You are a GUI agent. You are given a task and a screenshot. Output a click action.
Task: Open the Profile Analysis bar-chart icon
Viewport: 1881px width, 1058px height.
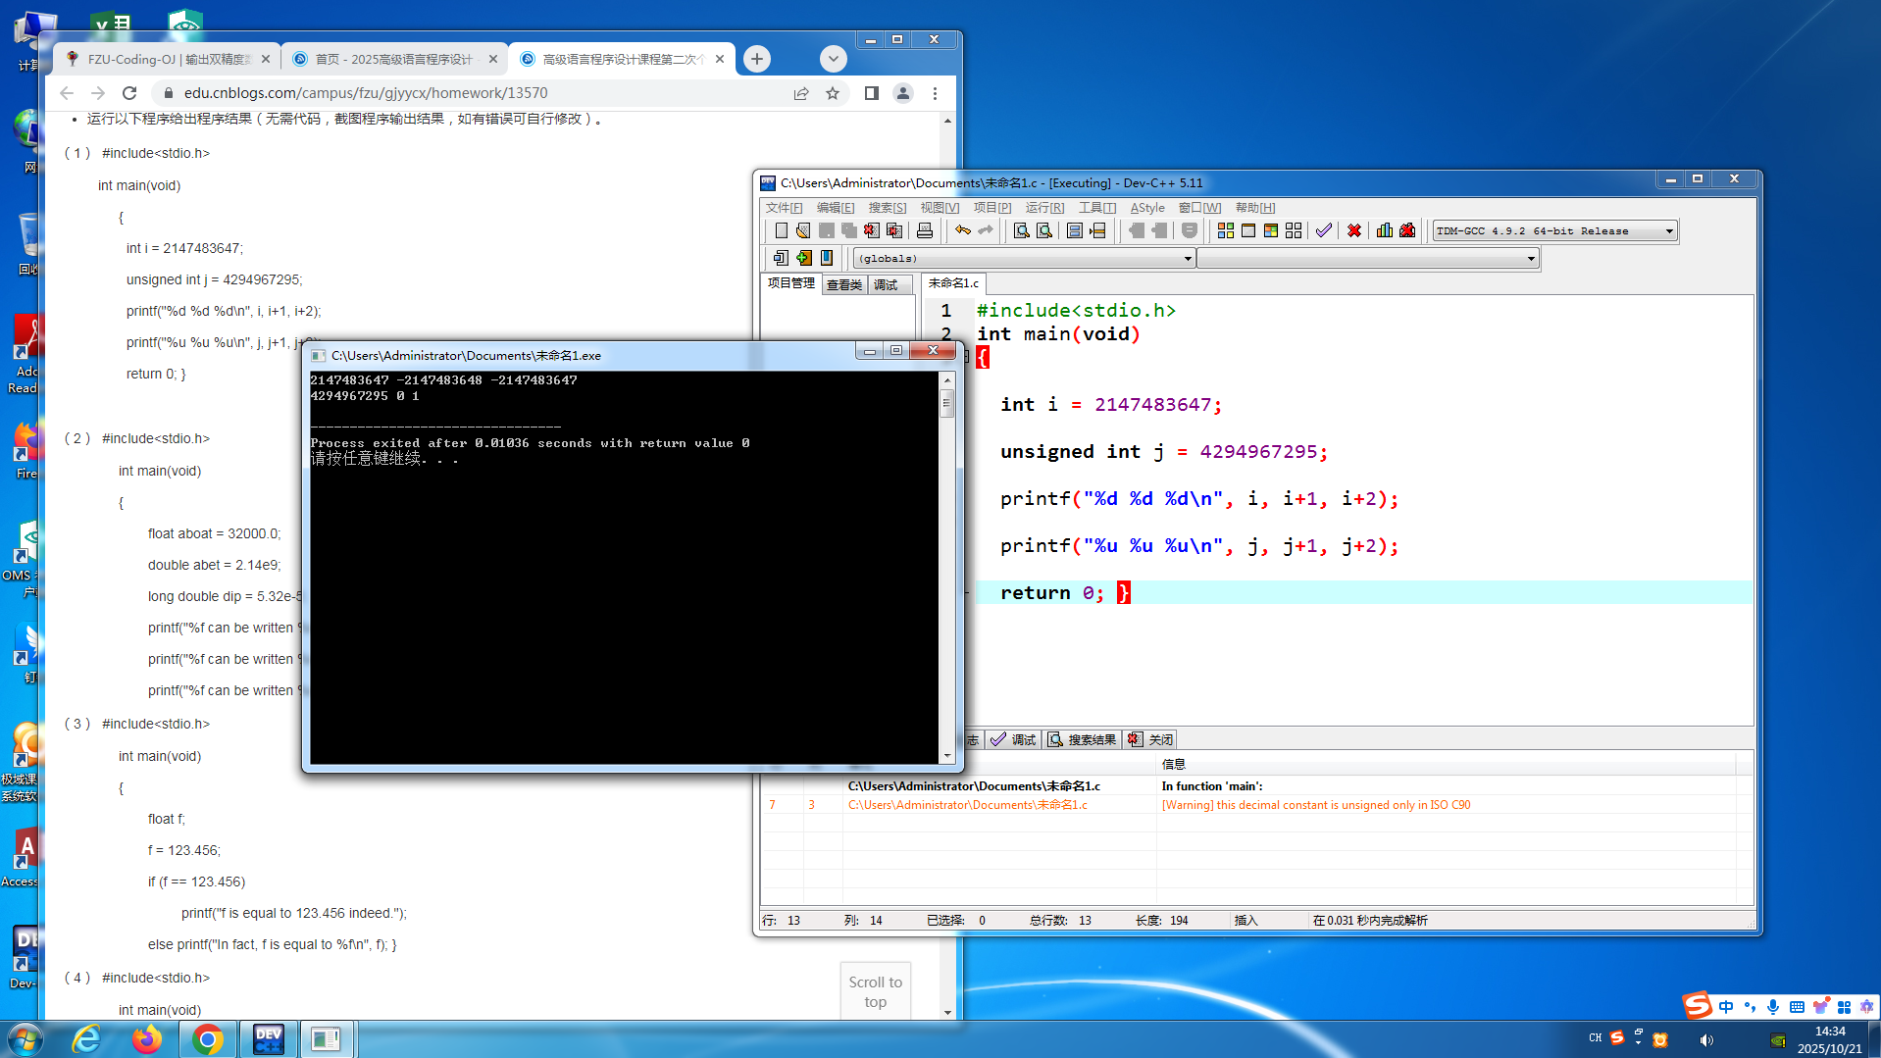point(1385,230)
